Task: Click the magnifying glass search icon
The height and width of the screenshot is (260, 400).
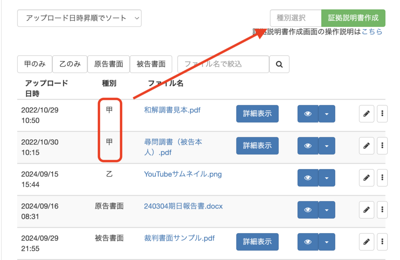Action: (279, 64)
